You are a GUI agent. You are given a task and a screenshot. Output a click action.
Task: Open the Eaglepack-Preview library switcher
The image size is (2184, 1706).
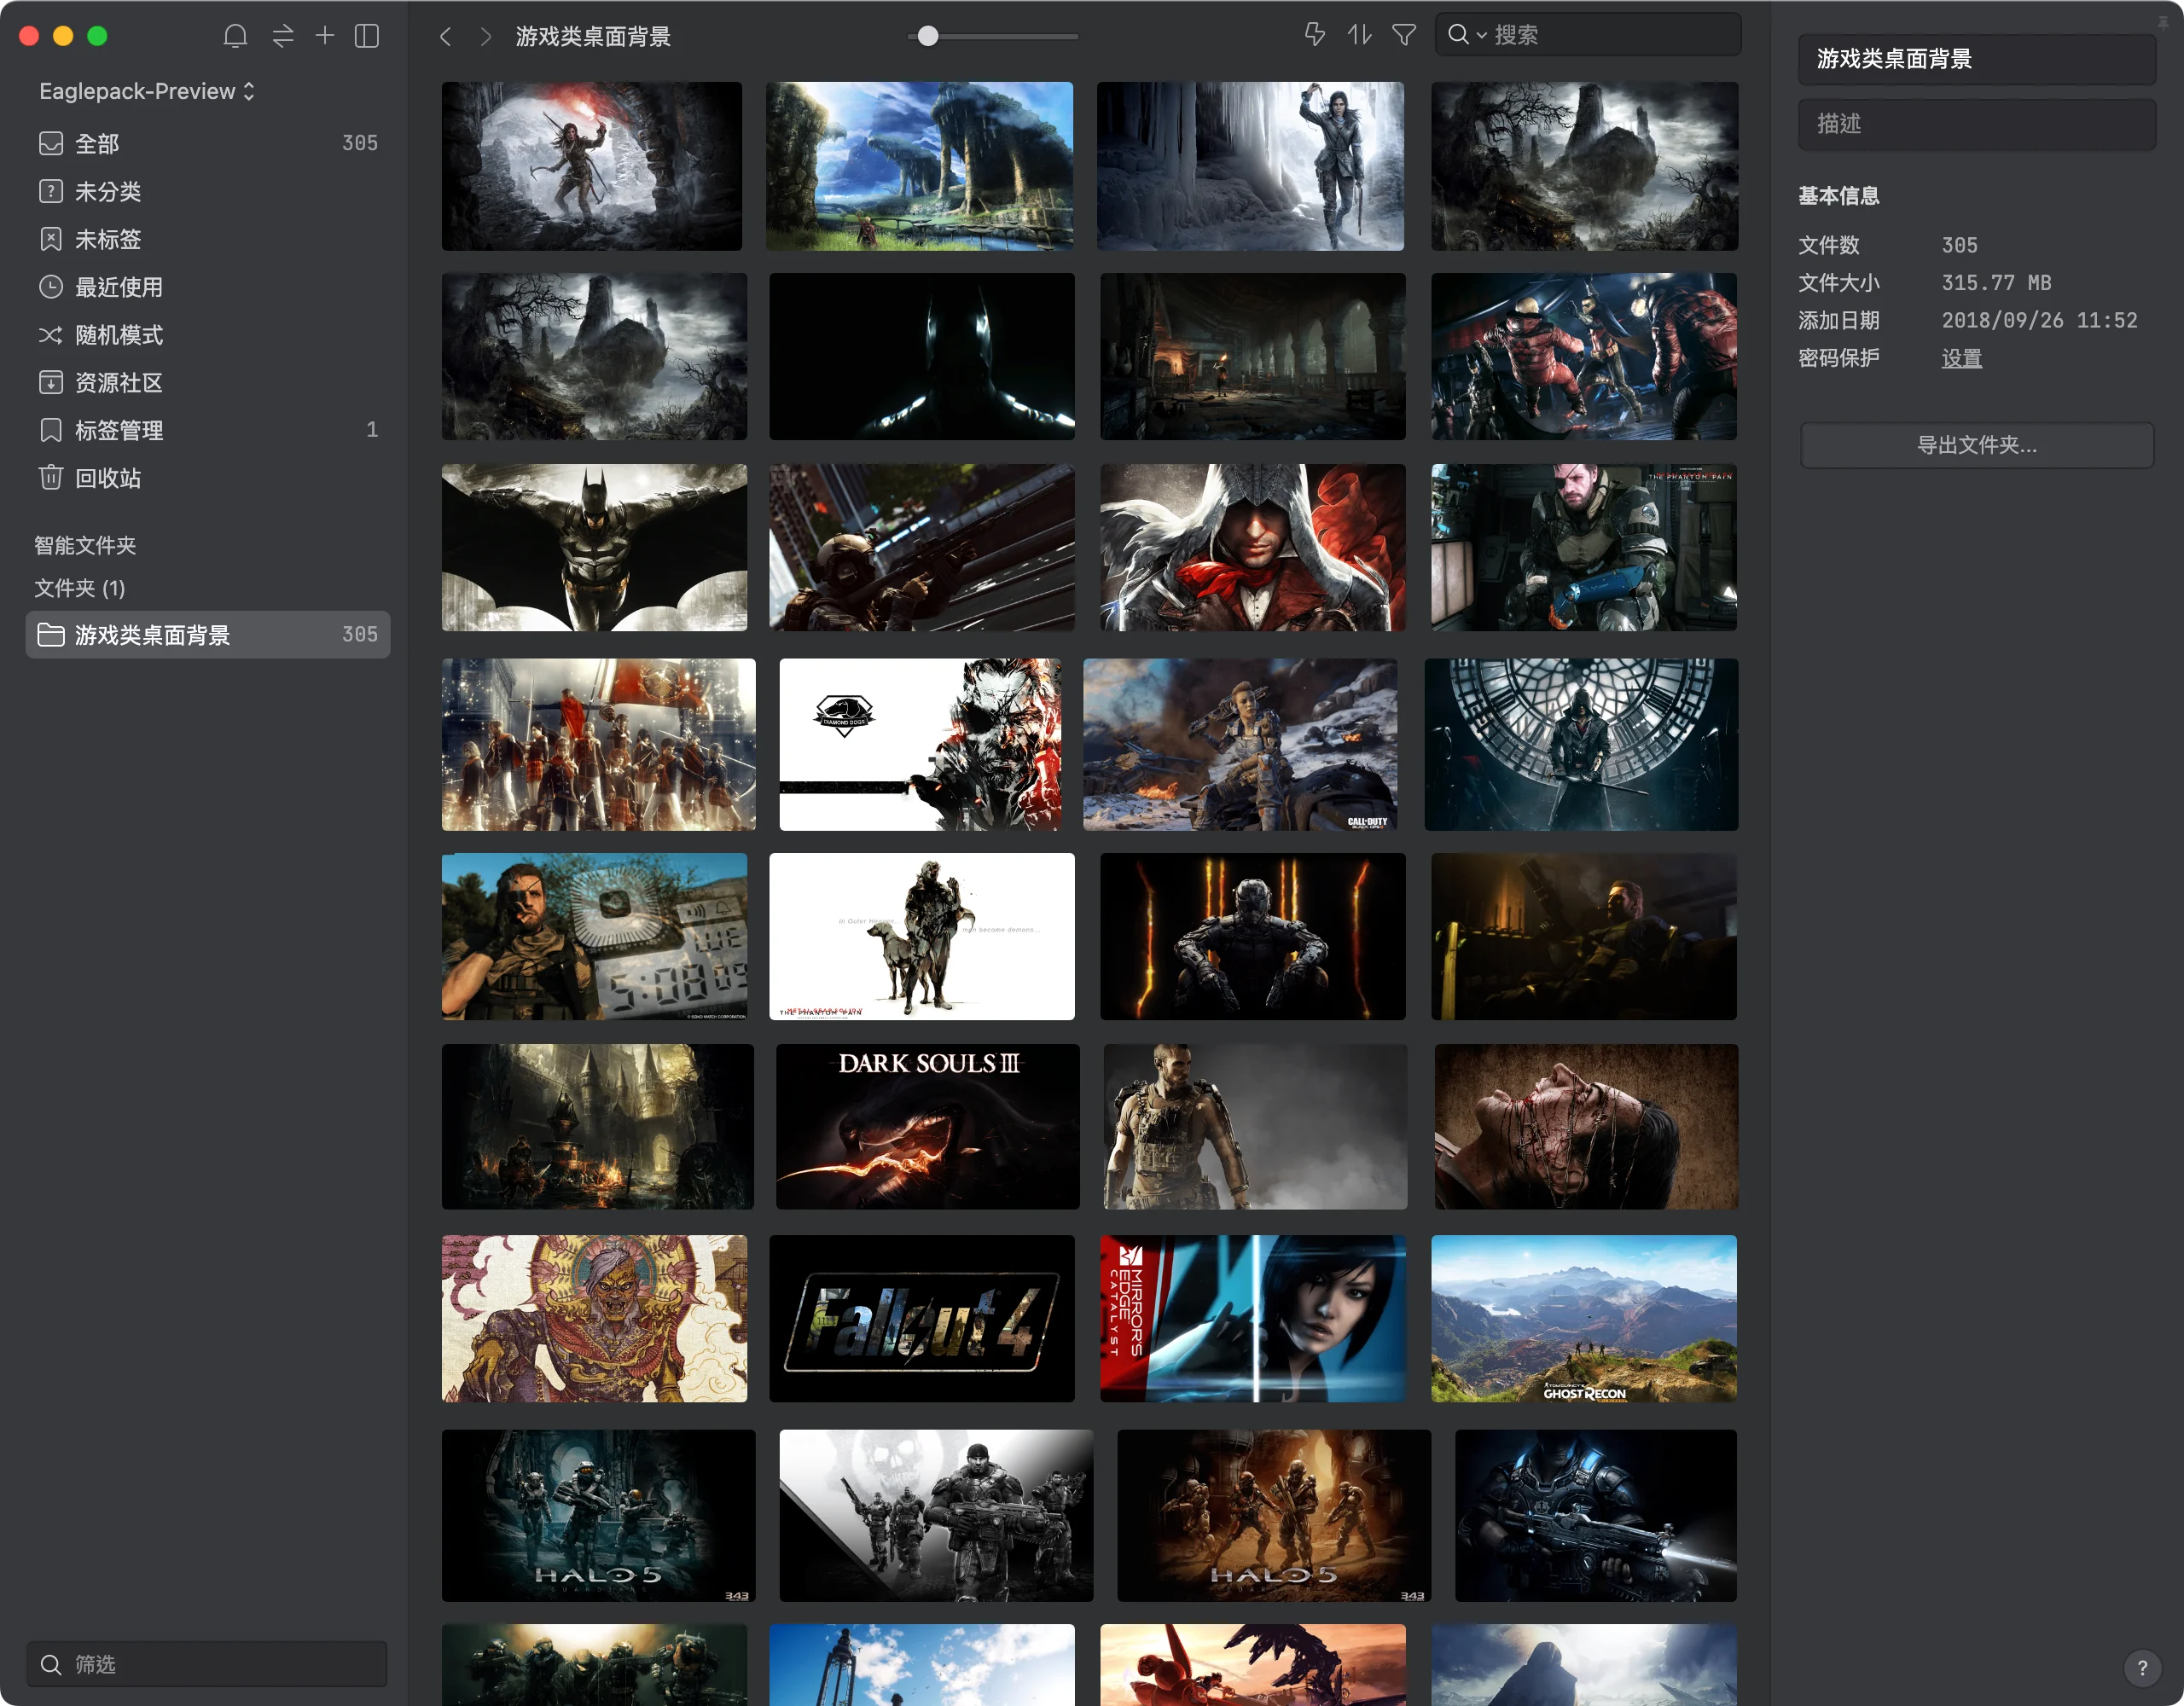147,91
